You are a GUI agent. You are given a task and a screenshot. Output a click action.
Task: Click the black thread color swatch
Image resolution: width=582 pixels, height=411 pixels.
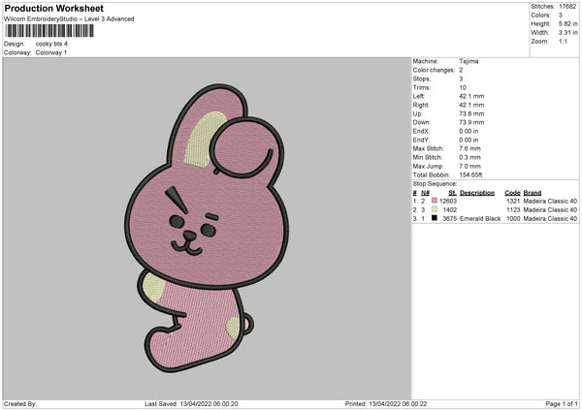(x=435, y=218)
